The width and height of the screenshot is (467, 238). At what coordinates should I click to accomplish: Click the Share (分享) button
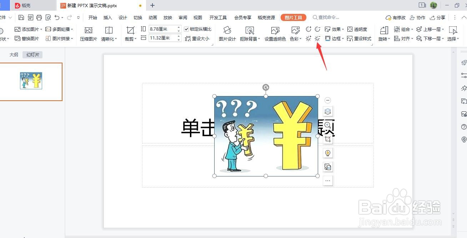pos(438,17)
